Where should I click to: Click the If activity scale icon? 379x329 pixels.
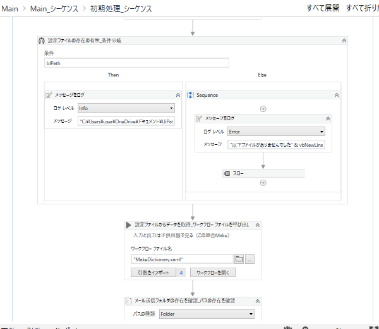coord(42,40)
